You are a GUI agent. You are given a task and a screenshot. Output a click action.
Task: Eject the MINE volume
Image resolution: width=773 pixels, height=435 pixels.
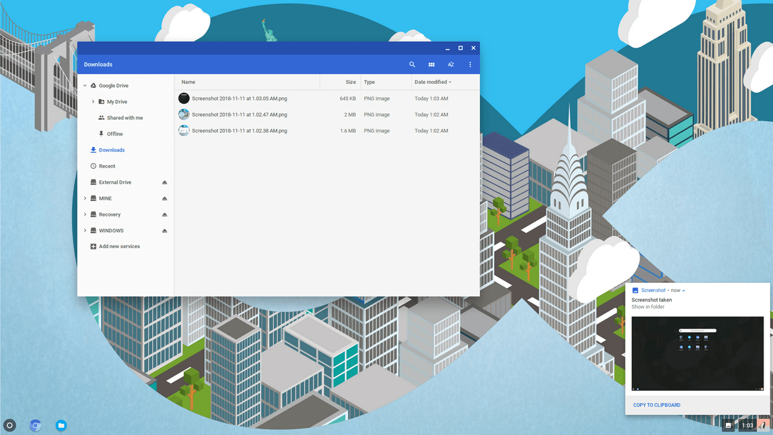click(164, 198)
